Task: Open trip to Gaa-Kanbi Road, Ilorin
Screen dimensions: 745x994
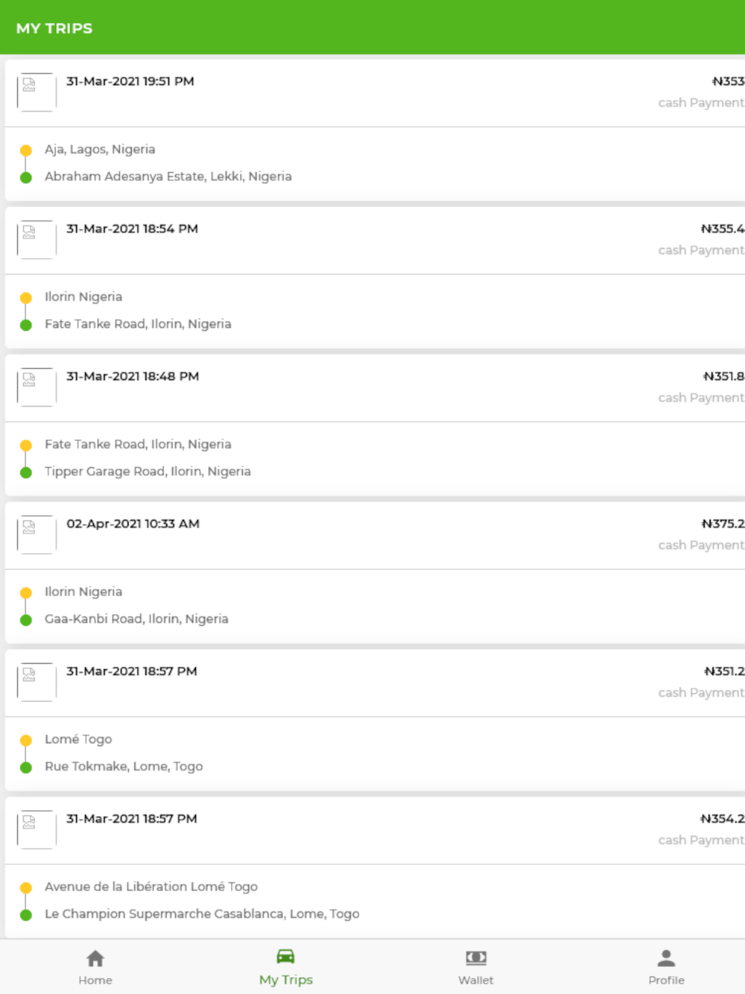Action: [x=136, y=619]
